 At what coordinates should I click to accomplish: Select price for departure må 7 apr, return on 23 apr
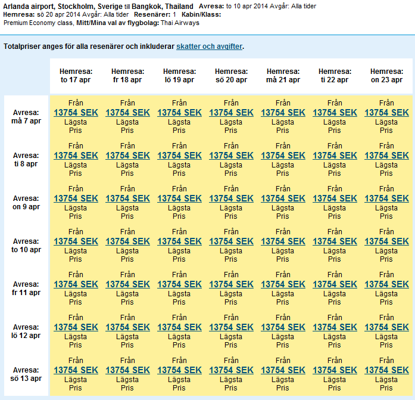pos(386,113)
